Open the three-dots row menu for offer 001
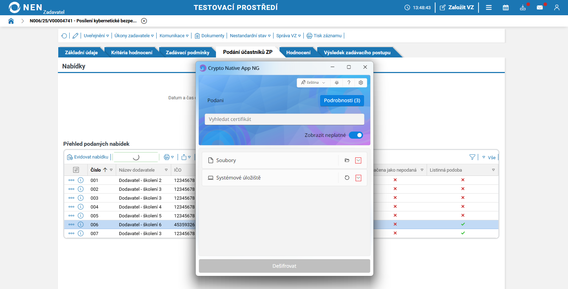The width and height of the screenshot is (568, 289). pyautogui.click(x=71, y=180)
